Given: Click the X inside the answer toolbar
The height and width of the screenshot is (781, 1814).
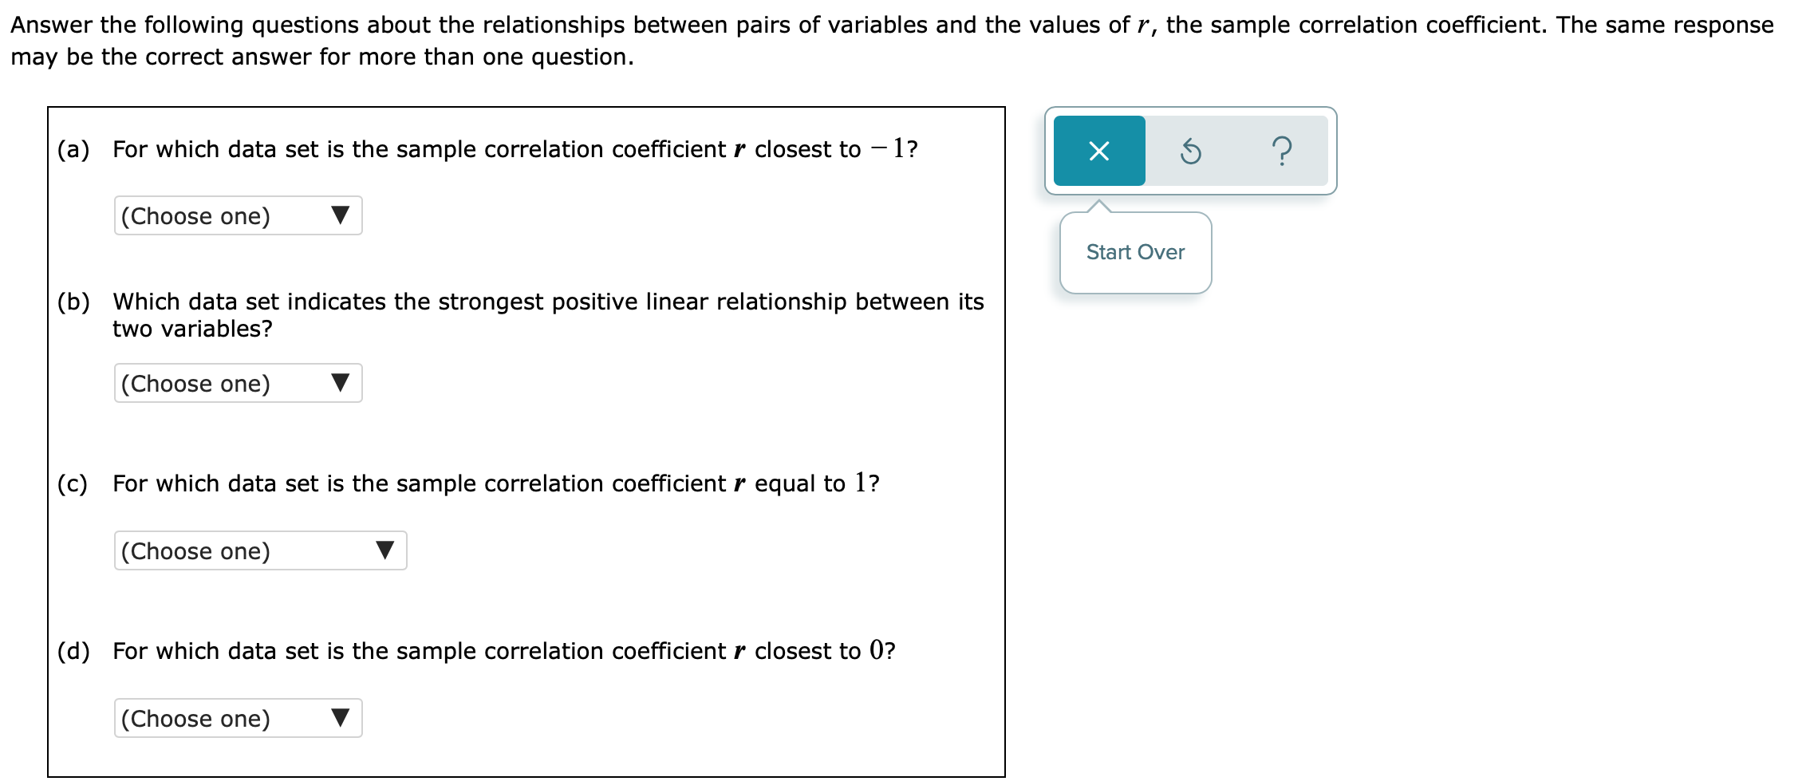Looking at the screenshot, I should click(1098, 151).
